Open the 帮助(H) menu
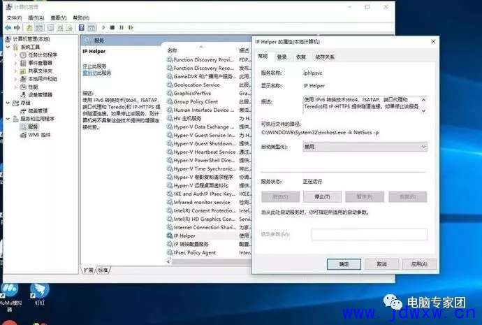 pyautogui.click(x=81, y=18)
